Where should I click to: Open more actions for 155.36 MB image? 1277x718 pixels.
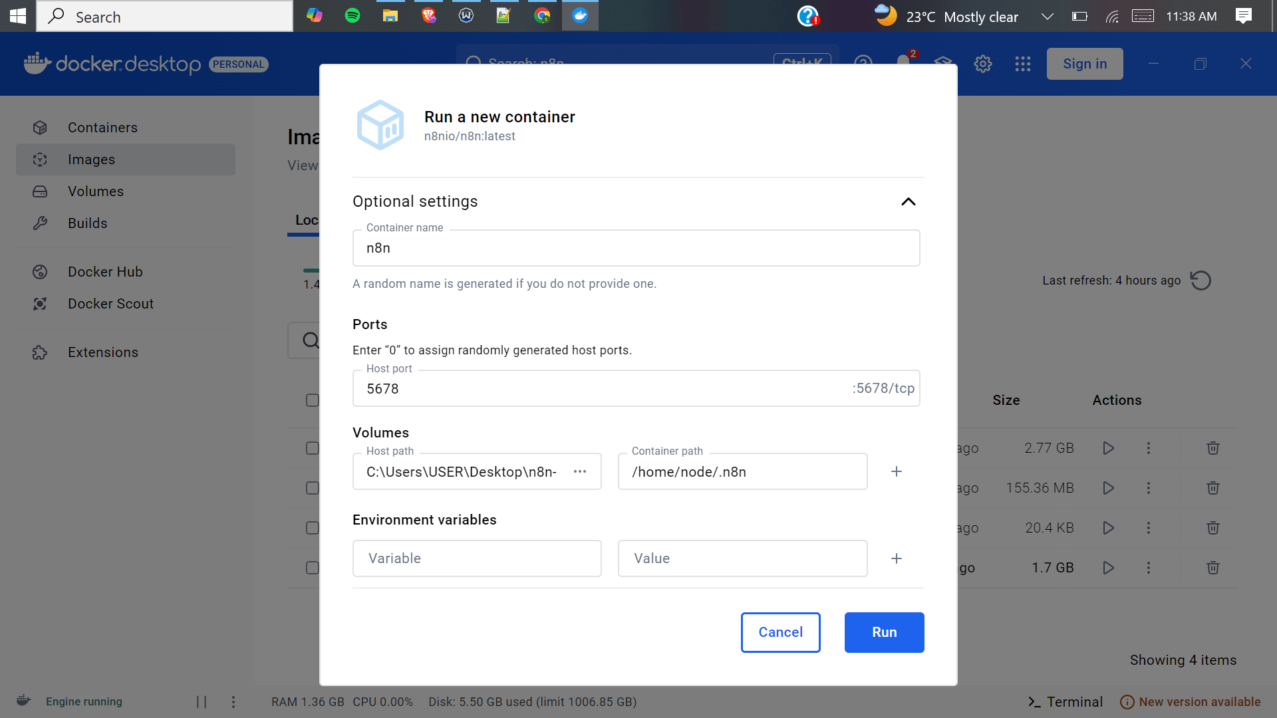point(1149,488)
